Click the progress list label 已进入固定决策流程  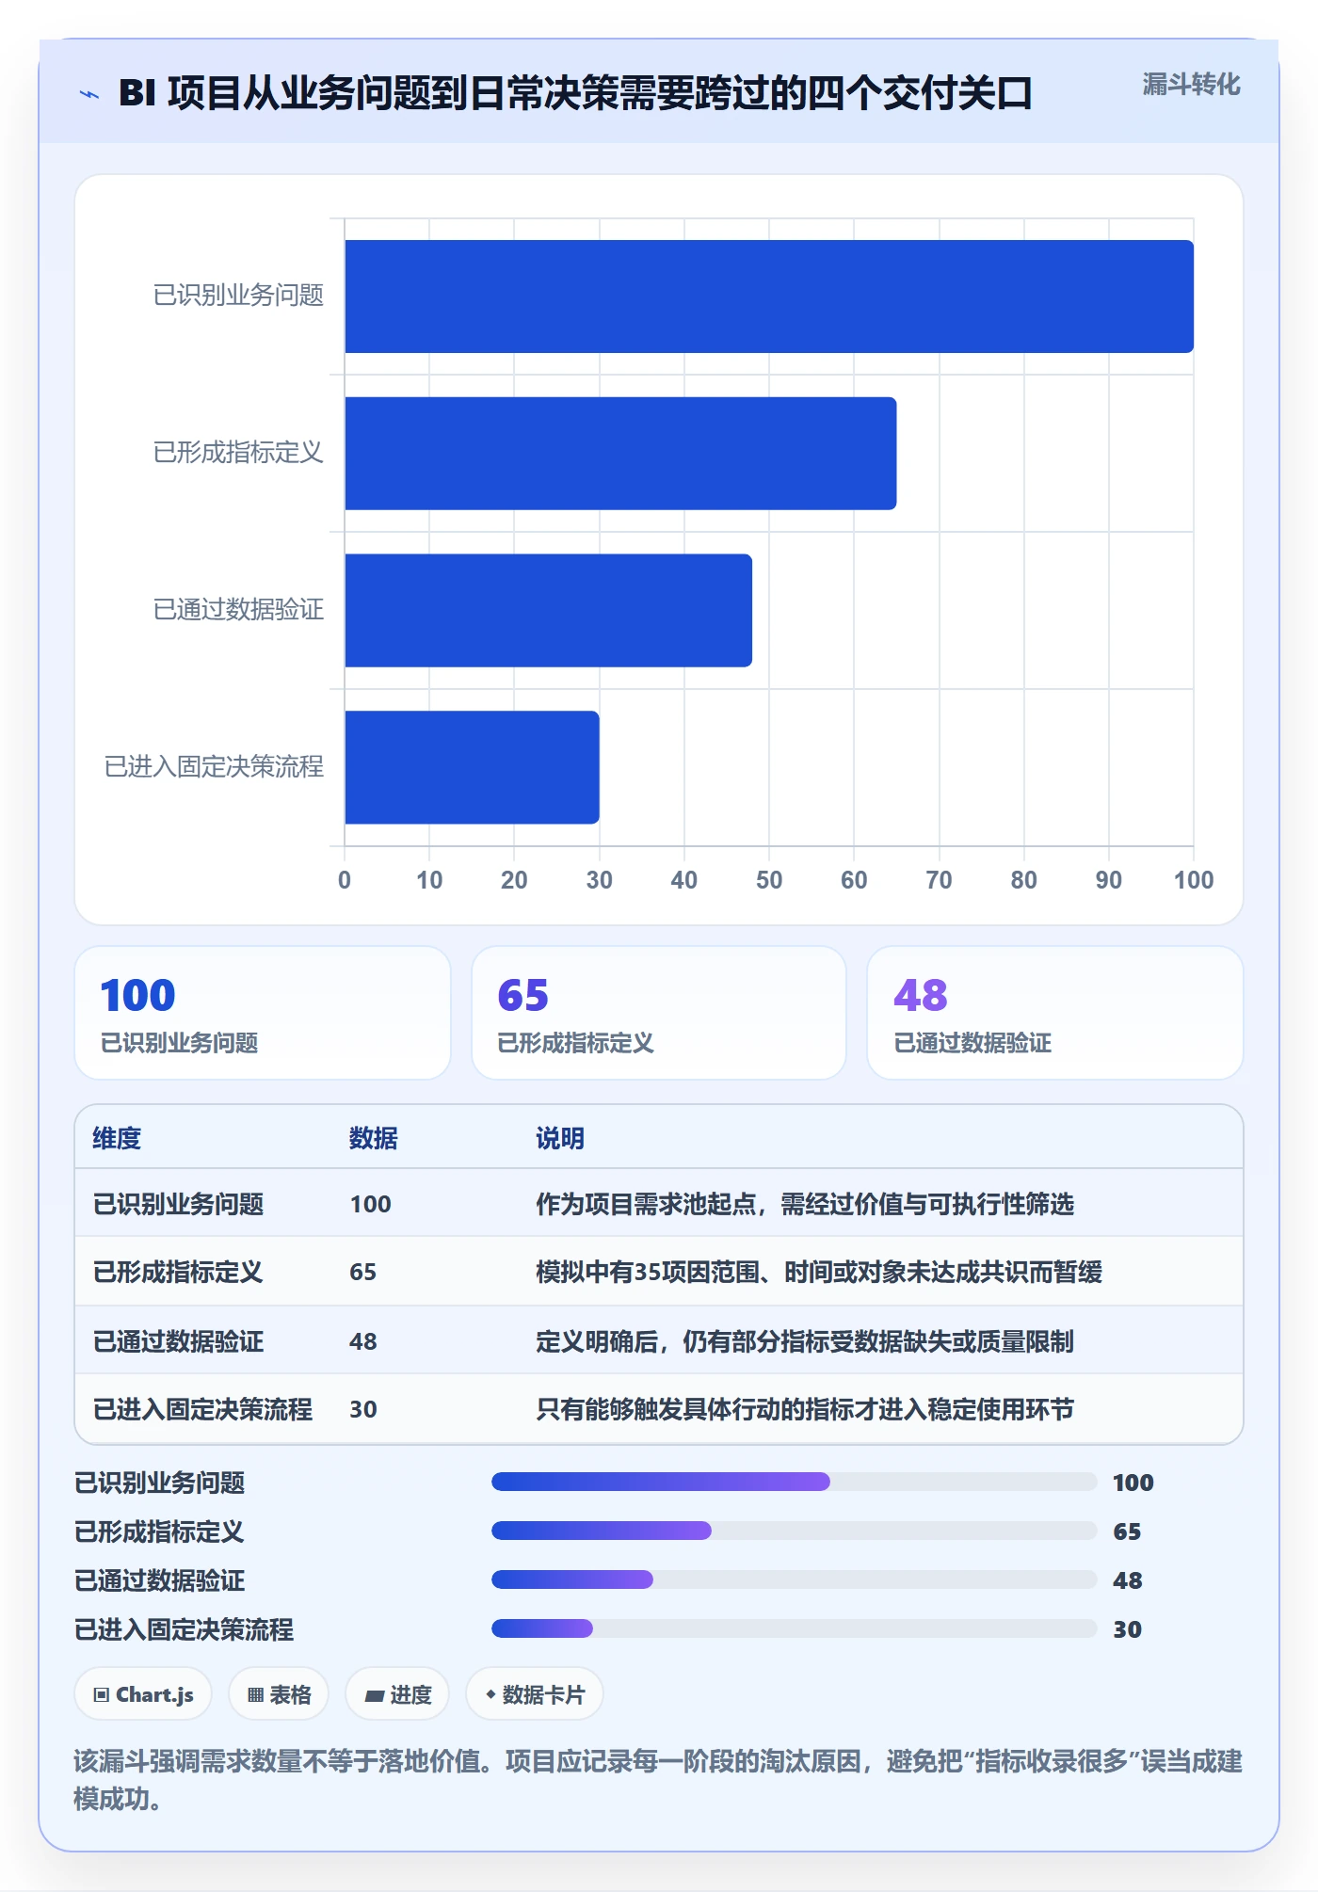click(184, 1629)
